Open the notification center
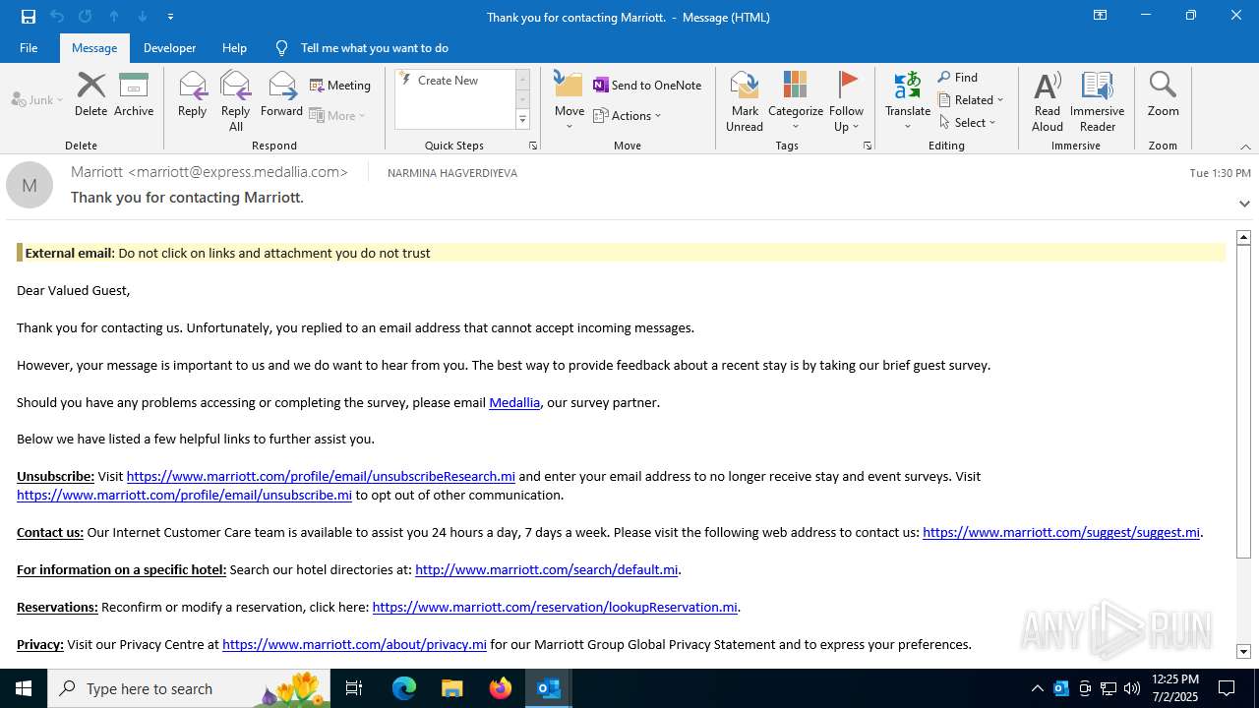 (x=1227, y=688)
